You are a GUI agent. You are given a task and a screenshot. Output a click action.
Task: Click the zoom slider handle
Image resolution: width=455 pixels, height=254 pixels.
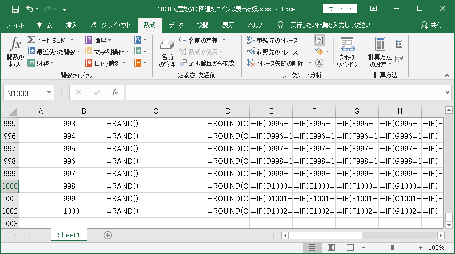(392, 247)
